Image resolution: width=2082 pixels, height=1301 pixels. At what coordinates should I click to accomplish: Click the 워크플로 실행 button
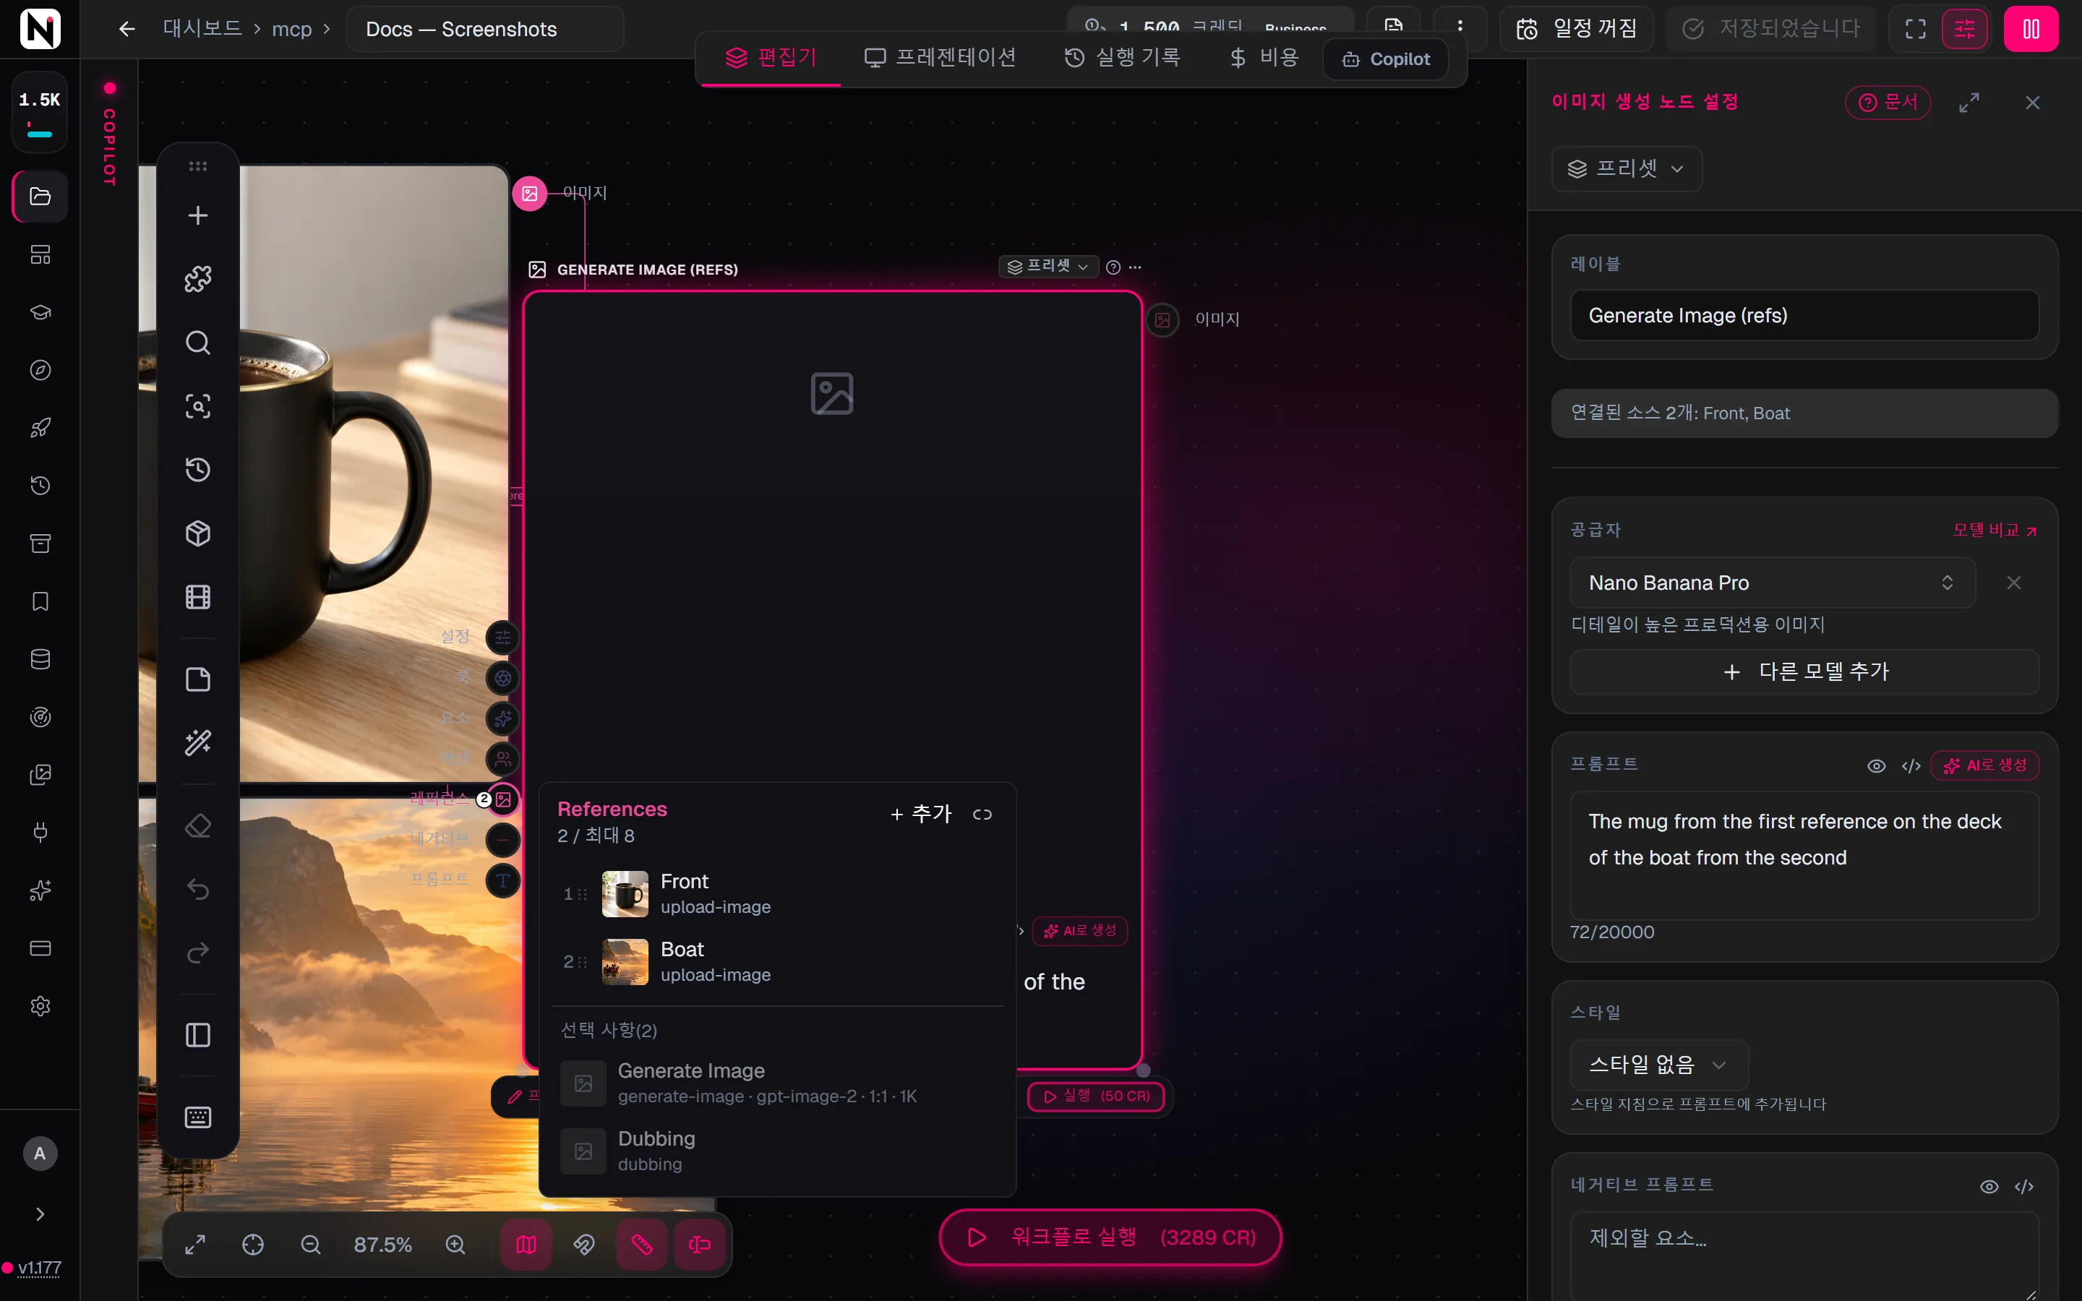pyautogui.click(x=1110, y=1237)
